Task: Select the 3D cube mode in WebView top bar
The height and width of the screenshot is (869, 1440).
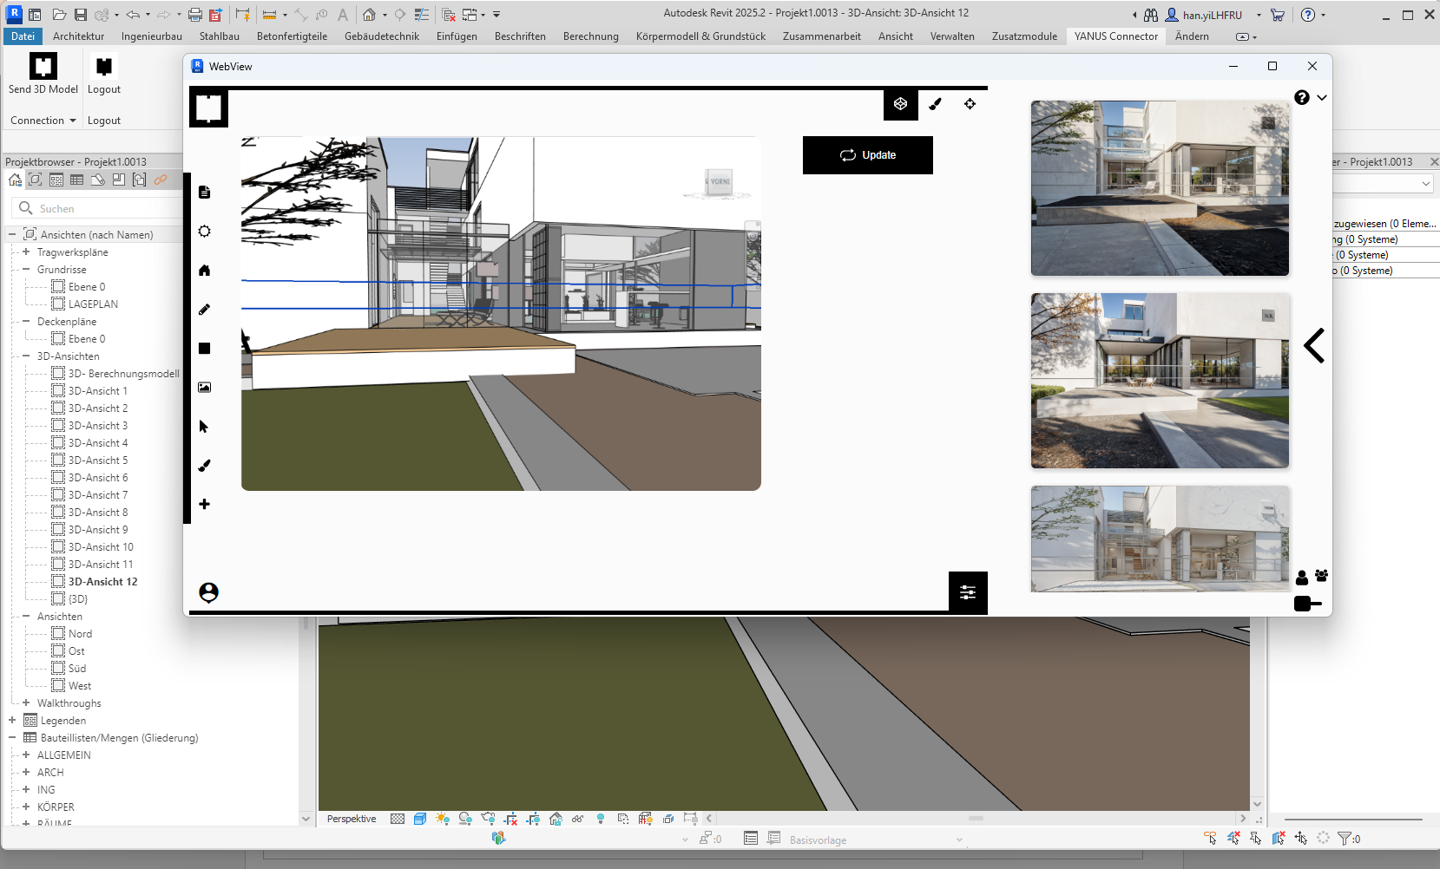Action: point(900,104)
